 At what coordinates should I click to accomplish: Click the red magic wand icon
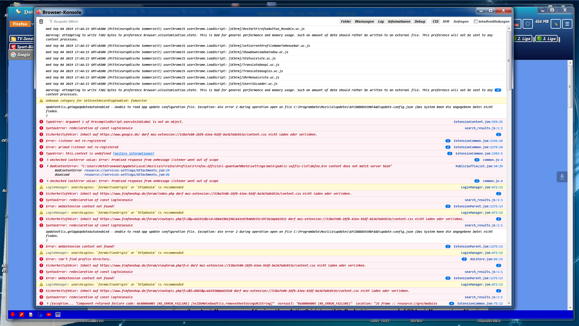coord(22,315)
